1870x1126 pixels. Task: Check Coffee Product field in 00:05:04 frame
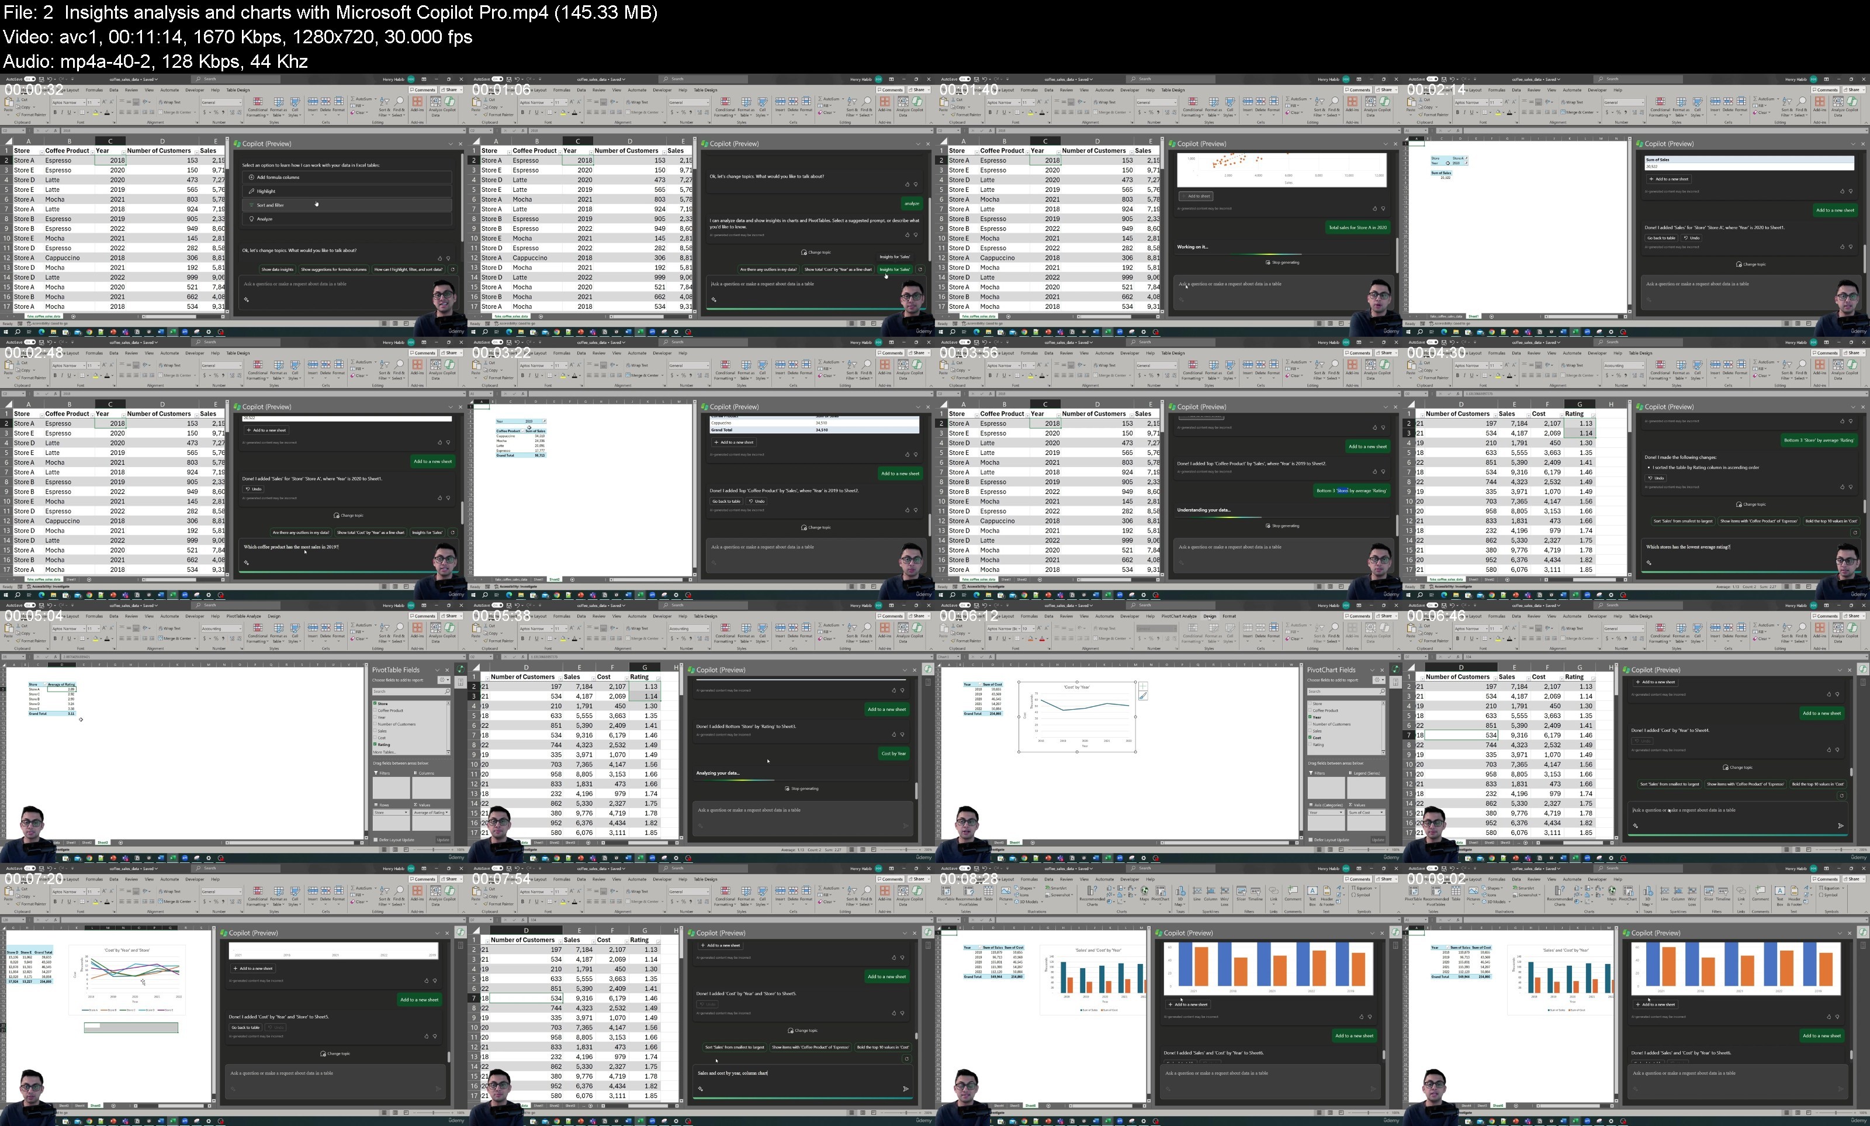pyautogui.click(x=375, y=710)
